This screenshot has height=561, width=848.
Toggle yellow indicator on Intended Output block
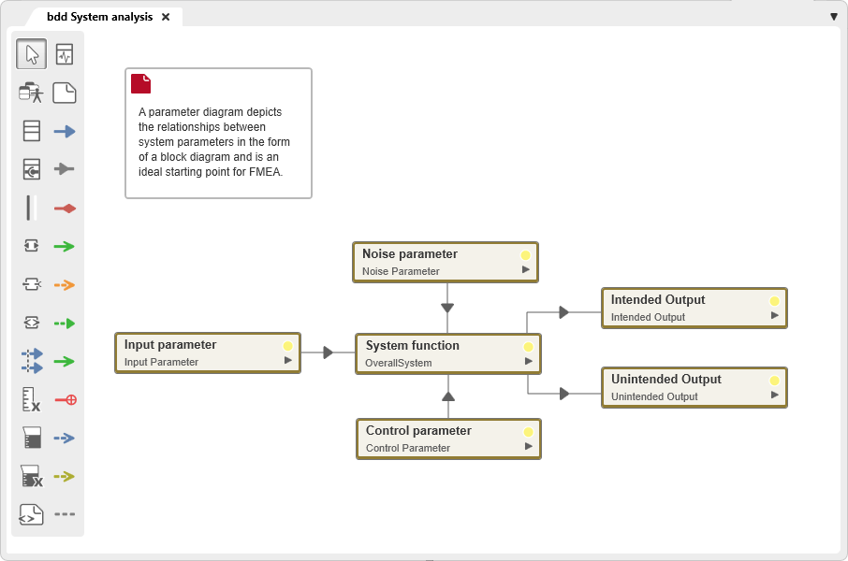click(774, 301)
